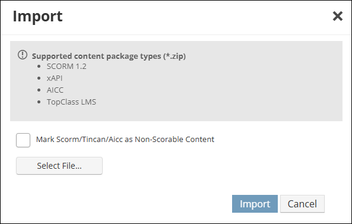Image resolution: width=352 pixels, height=224 pixels.
Task: Select the AICC list entry
Action: pos(55,90)
